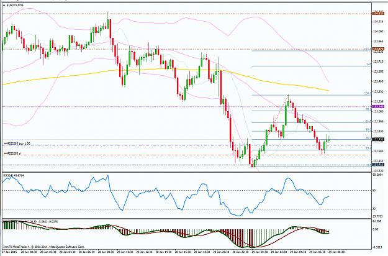
Task: Click the RSI axis level 30
Action: (x=374, y=209)
